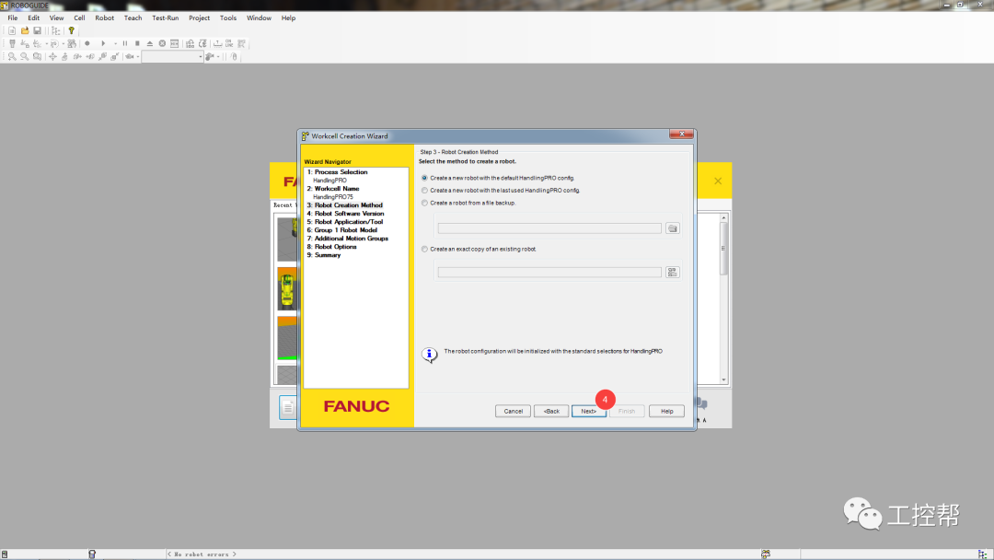Screen dimensions: 994x560
Task: Open the Help menu in the menu bar
Action: click(288, 17)
